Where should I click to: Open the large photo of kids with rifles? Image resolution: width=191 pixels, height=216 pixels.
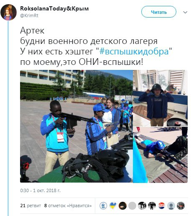click(x=76, y=126)
